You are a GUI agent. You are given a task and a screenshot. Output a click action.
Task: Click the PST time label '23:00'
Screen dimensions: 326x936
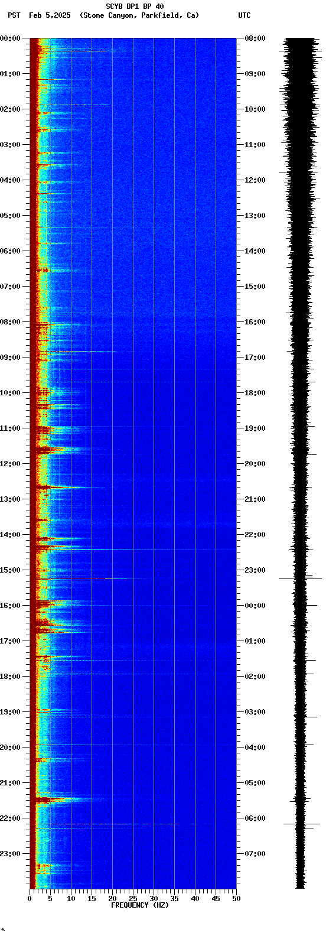(10, 854)
